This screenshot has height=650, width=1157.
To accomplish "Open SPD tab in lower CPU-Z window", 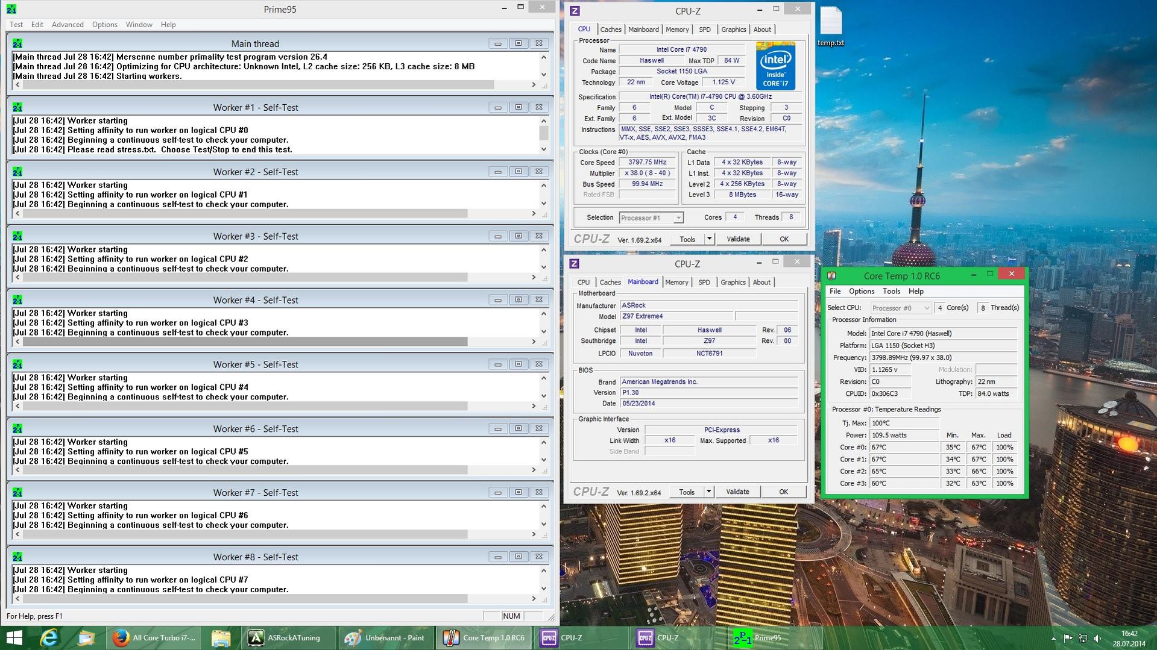I will coord(704,283).
